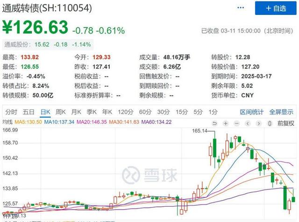The height and width of the screenshot is (222, 299).
Task: Click the 已收盘 03-11 15:00:00 timestamp
Action: click(x=247, y=31)
